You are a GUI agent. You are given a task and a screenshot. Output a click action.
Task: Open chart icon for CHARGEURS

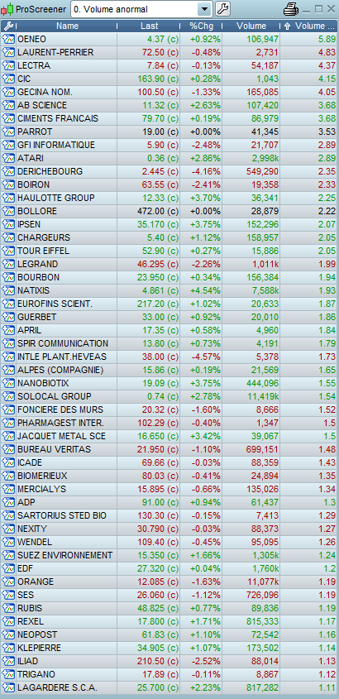pos(9,237)
